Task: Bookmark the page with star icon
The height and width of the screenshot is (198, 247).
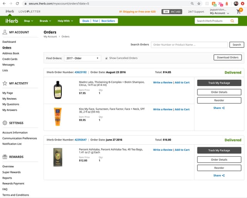Action: pyautogui.click(x=199, y=3)
